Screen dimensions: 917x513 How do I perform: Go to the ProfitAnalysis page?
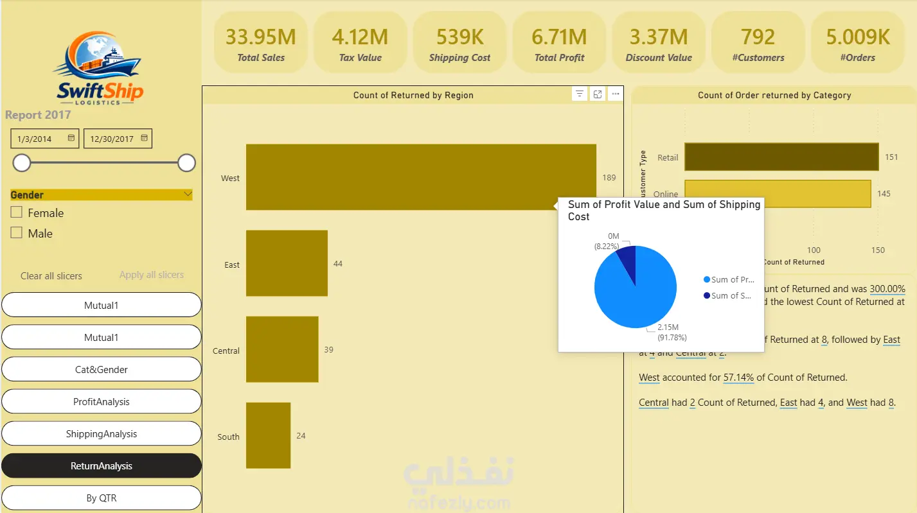point(102,401)
